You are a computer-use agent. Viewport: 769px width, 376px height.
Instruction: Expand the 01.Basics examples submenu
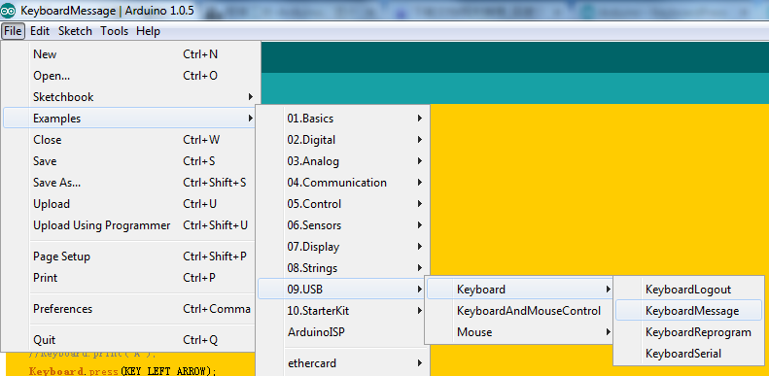(x=343, y=119)
